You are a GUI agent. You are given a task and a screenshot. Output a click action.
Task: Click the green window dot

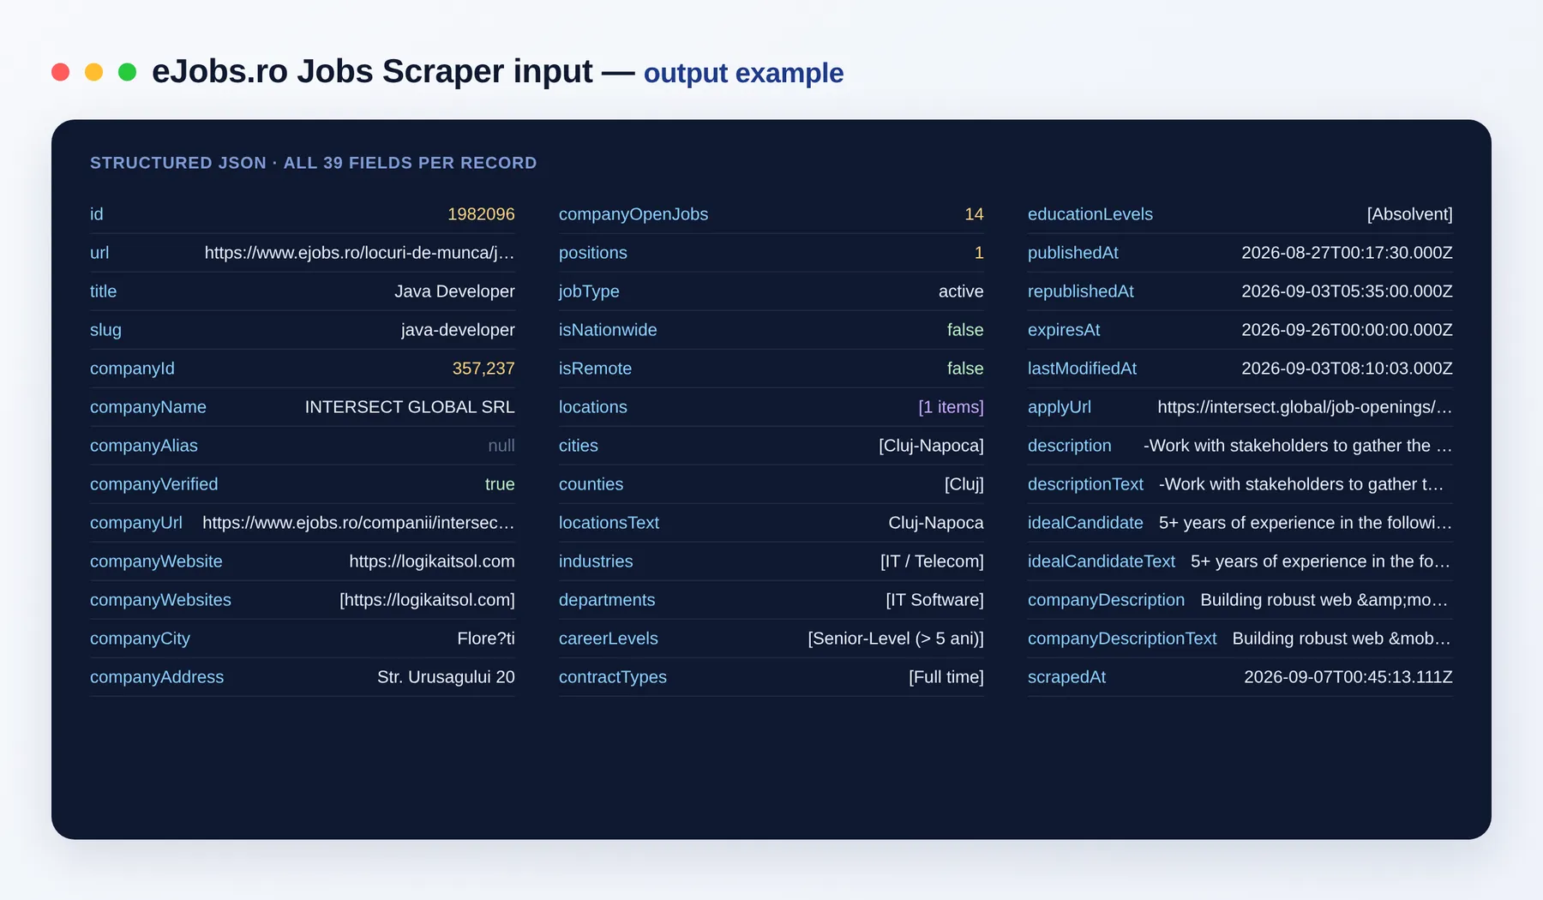127,72
